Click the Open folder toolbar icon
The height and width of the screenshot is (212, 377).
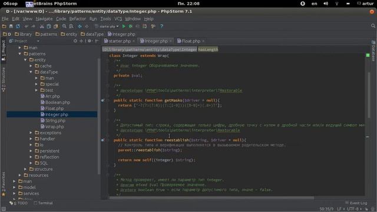click(x=4, y=26)
